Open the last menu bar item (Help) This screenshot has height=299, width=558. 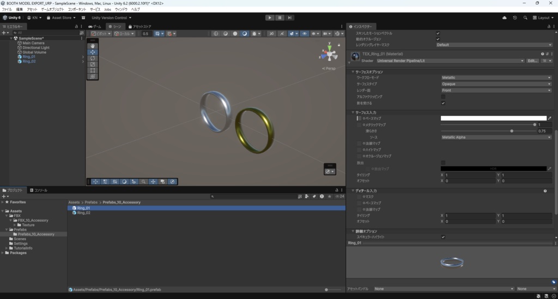[x=135, y=10]
